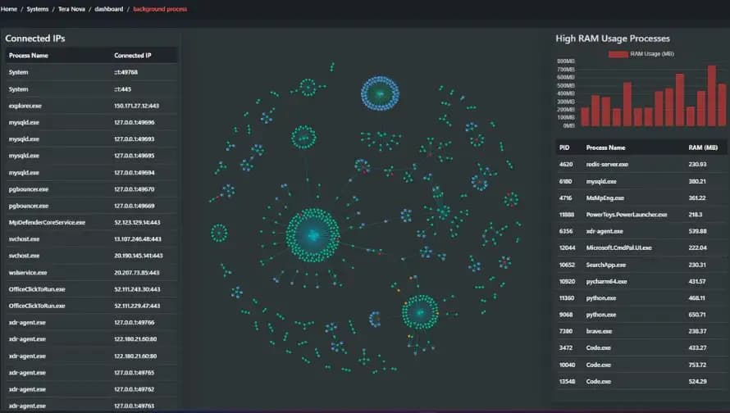Click the Home breadcrumb link
The height and width of the screenshot is (413, 730).
[x=9, y=9]
